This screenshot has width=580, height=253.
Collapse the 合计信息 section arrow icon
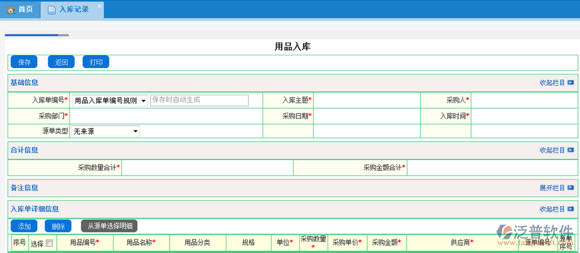570,150
